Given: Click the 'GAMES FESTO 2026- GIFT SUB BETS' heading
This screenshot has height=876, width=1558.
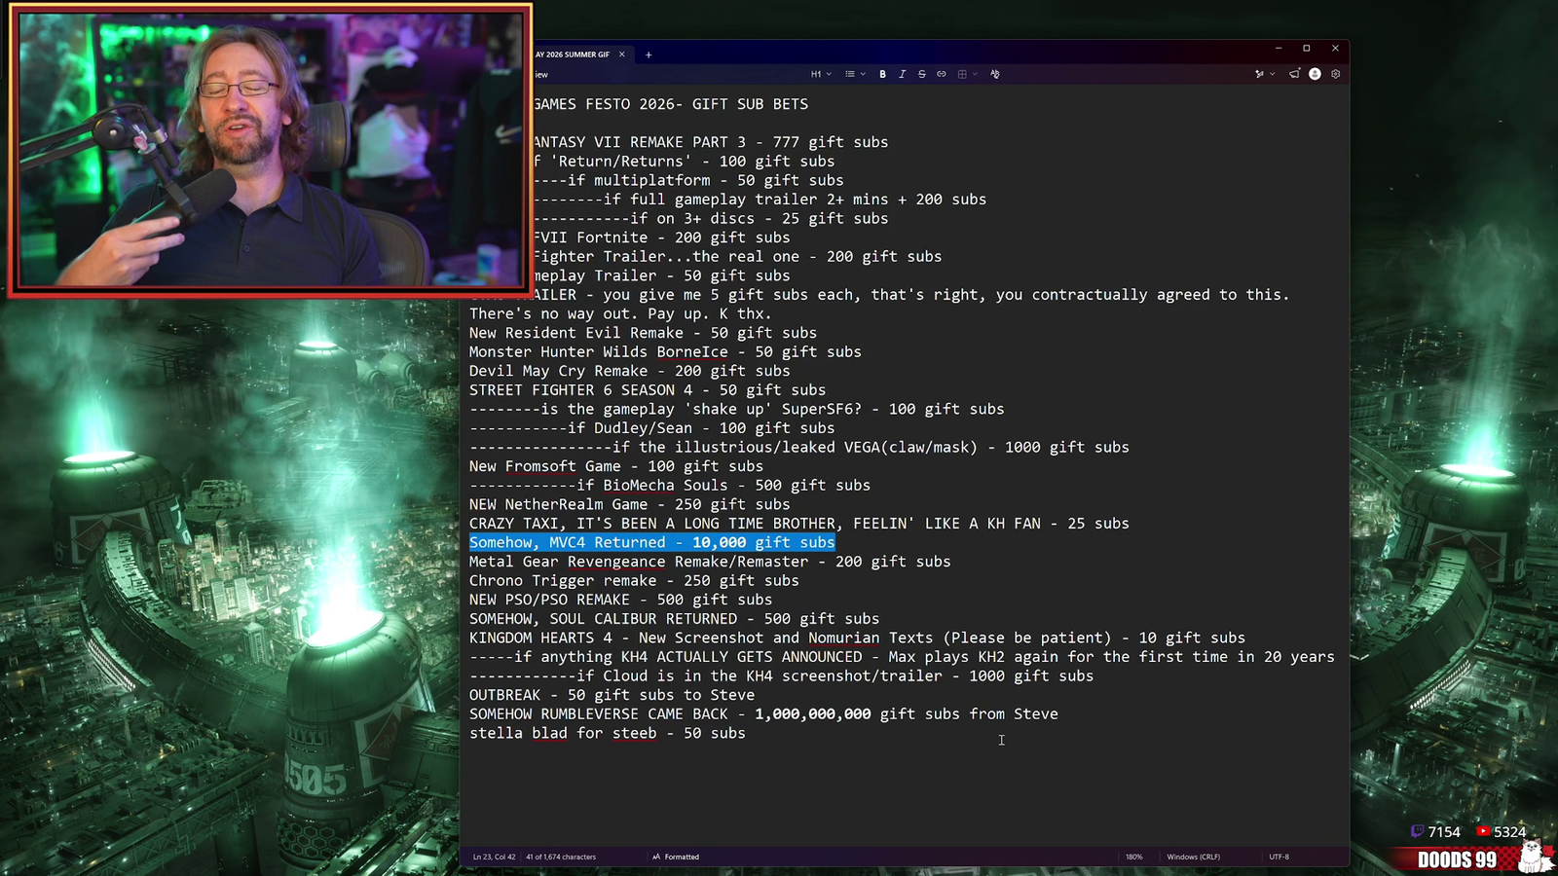Looking at the screenshot, I should point(671,104).
